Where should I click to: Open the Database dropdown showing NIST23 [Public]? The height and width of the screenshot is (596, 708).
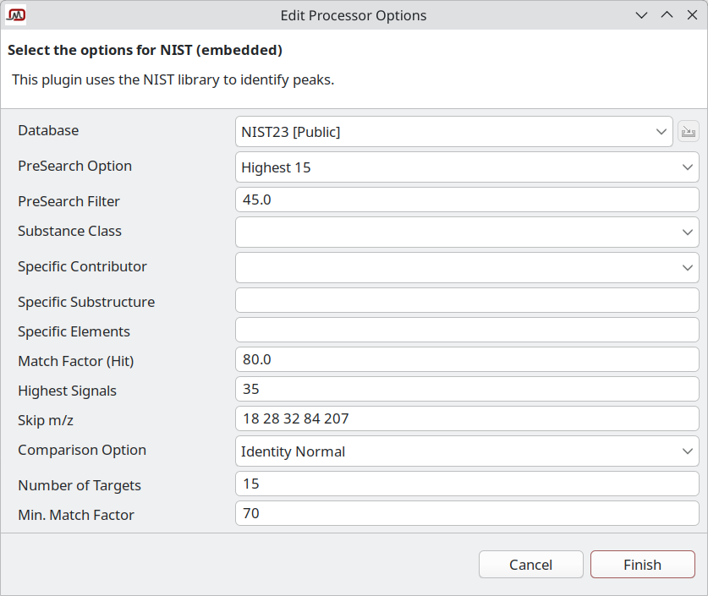tap(453, 132)
